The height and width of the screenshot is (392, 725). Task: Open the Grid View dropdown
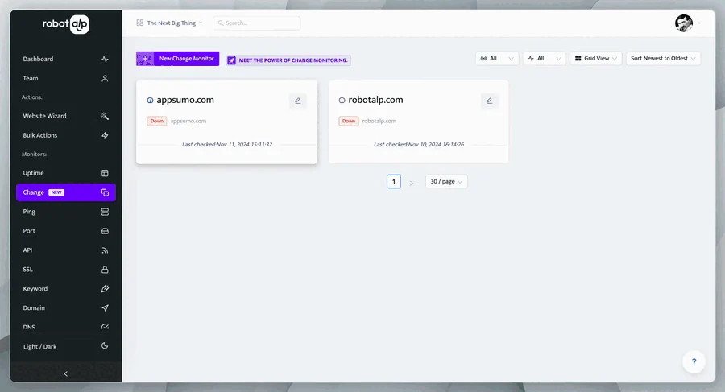[x=596, y=58]
